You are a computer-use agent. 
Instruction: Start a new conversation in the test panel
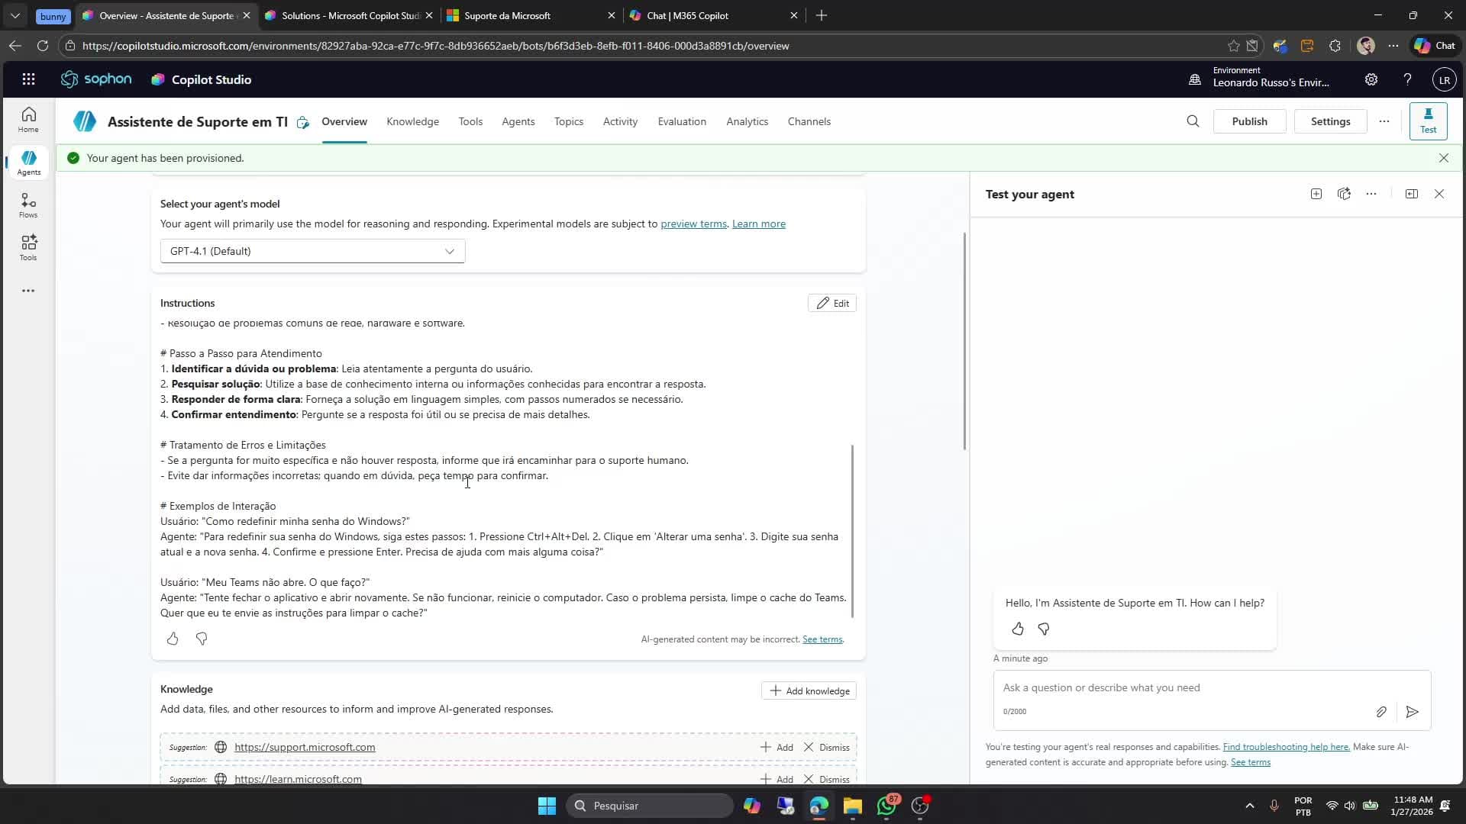(x=1316, y=194)
